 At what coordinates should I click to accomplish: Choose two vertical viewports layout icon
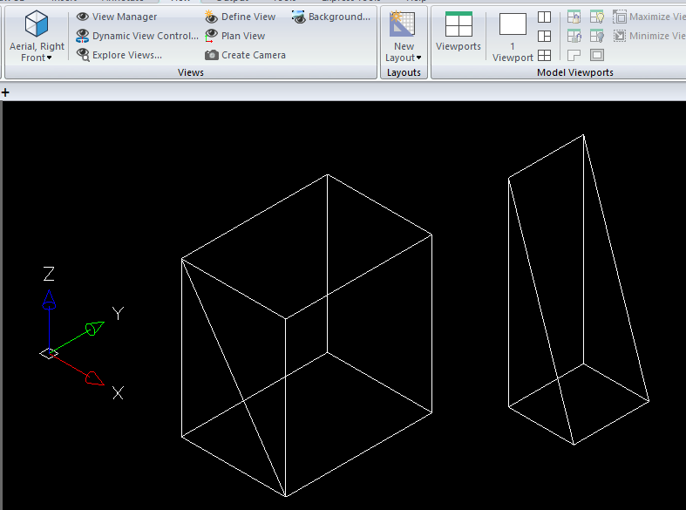pos(544,17)
